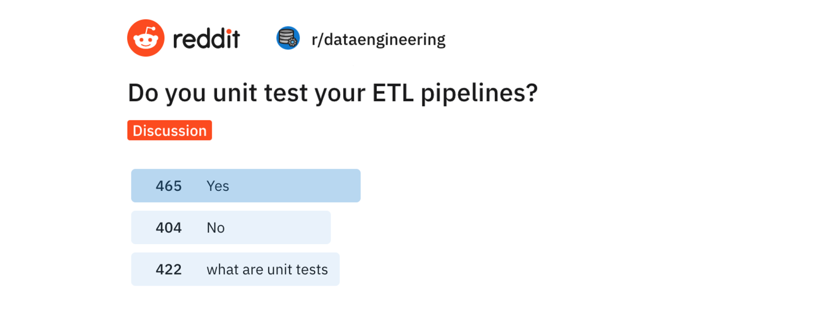Click the word 'pipelines?' in the title
This screenshot has height=318, width=836.
479,94
